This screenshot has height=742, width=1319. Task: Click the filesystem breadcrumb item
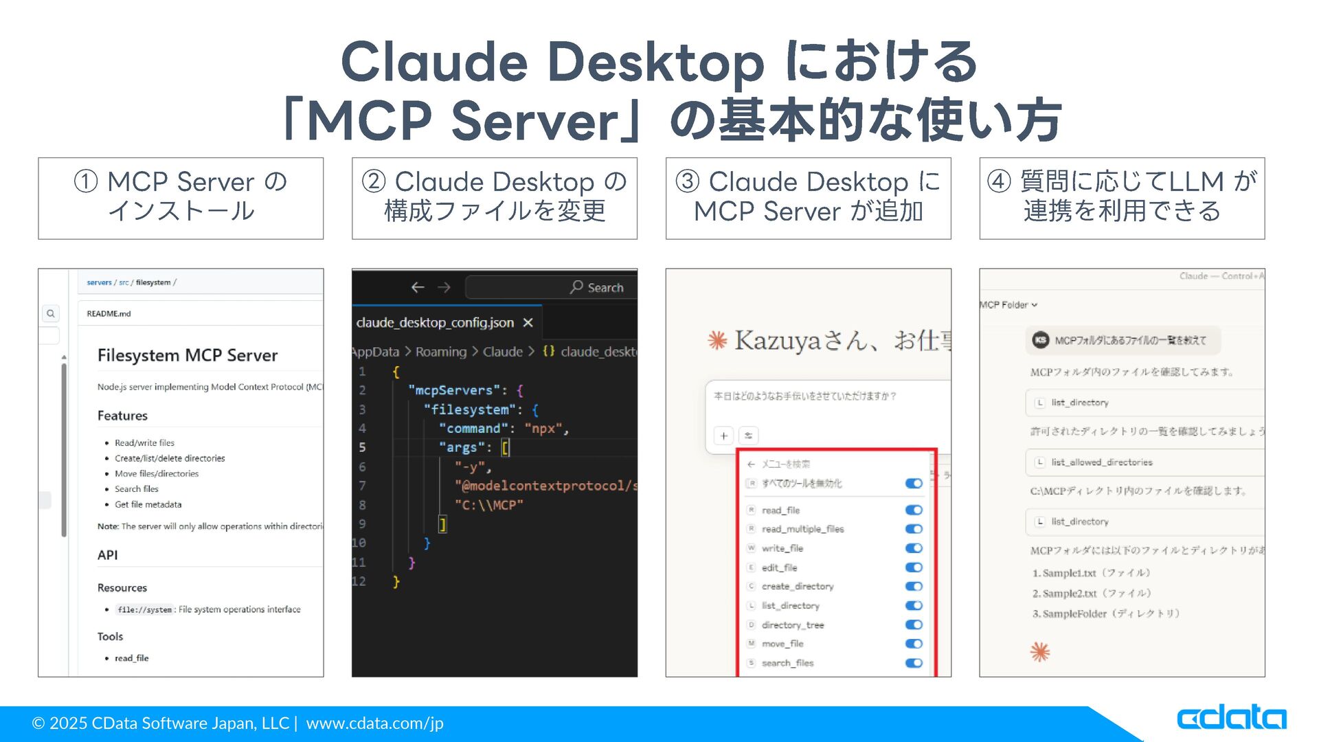click(153, 282)
